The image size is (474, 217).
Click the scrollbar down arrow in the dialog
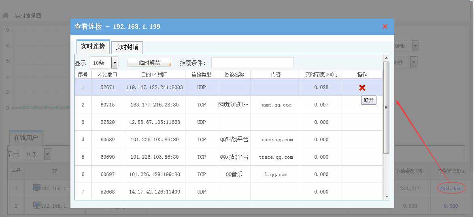coord(387,196)
